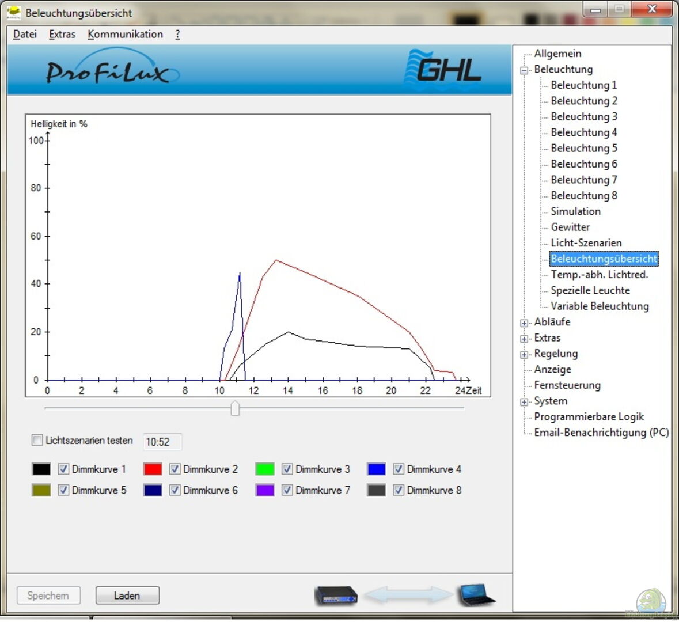Click the ProfiLux controller device icon
Image resolution: width=679 pixels, height=622 pixels.
point(335,595)
